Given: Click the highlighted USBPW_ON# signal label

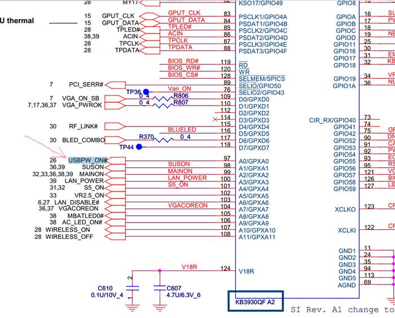Looking at the screenshot, I should coord(87,160).
